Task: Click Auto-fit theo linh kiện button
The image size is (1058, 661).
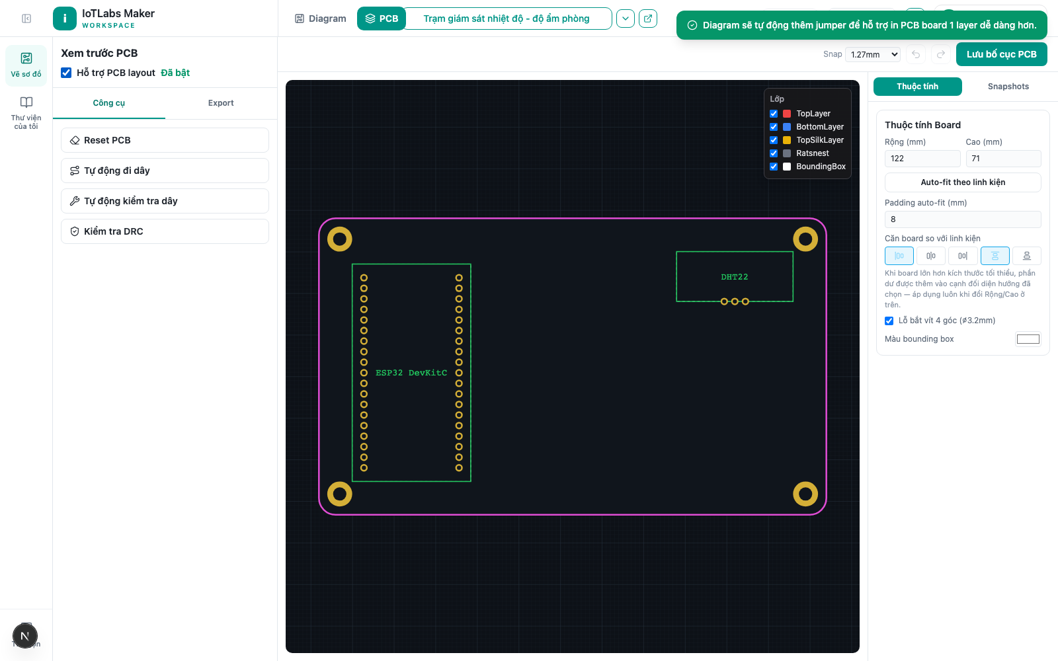Action: click(x=963, y=182)
